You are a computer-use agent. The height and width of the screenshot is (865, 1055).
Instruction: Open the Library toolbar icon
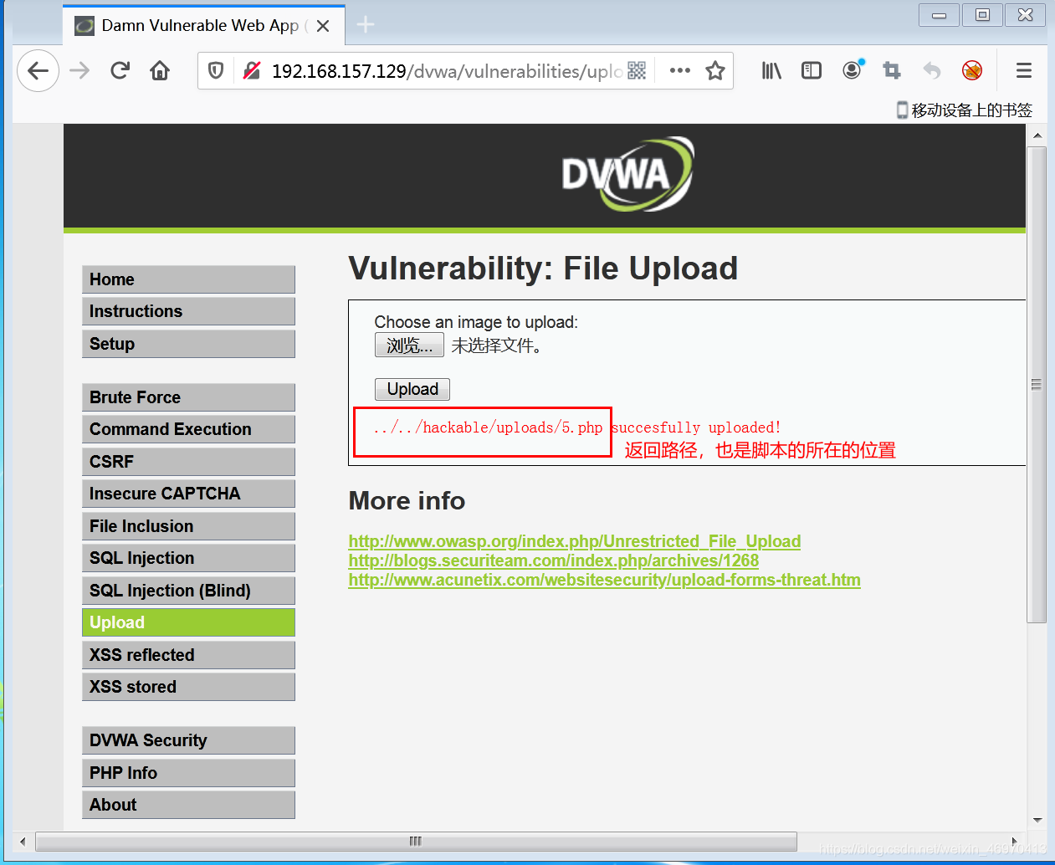[x=771, y=71]
